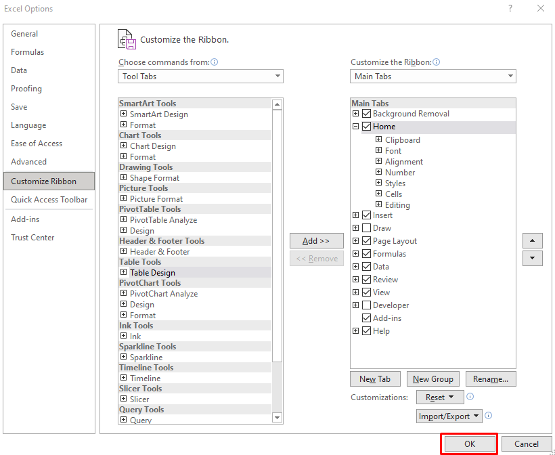Click the left command list scrollbar down arrow

pyautogui.click(x=277, y=418)
